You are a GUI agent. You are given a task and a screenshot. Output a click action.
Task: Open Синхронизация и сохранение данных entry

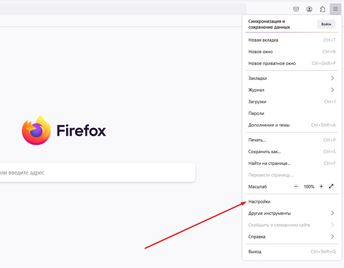[269, 24]
